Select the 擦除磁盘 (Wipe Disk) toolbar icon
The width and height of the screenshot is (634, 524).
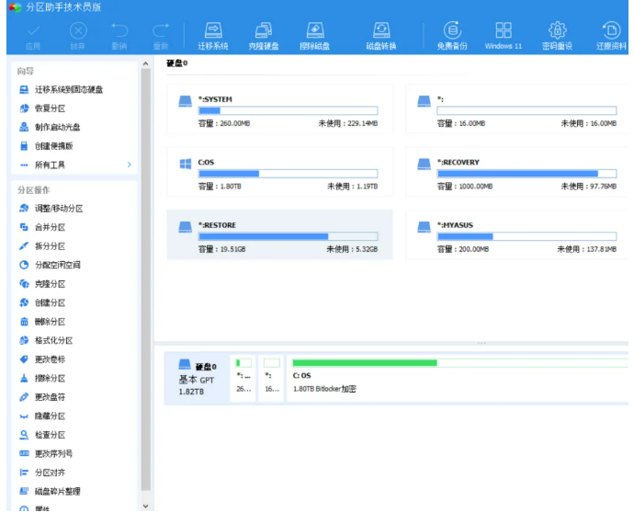point(315,36)
